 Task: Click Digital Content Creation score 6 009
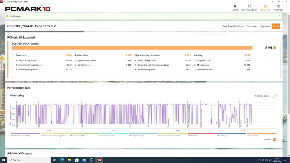click(188, 55)
